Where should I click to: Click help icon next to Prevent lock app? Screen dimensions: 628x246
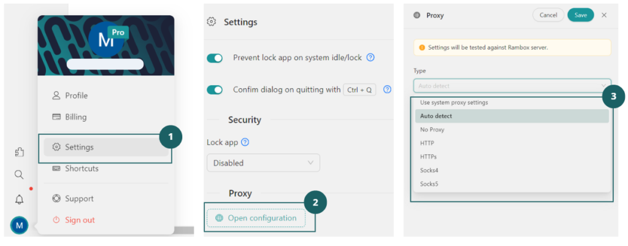click(370, 58)
